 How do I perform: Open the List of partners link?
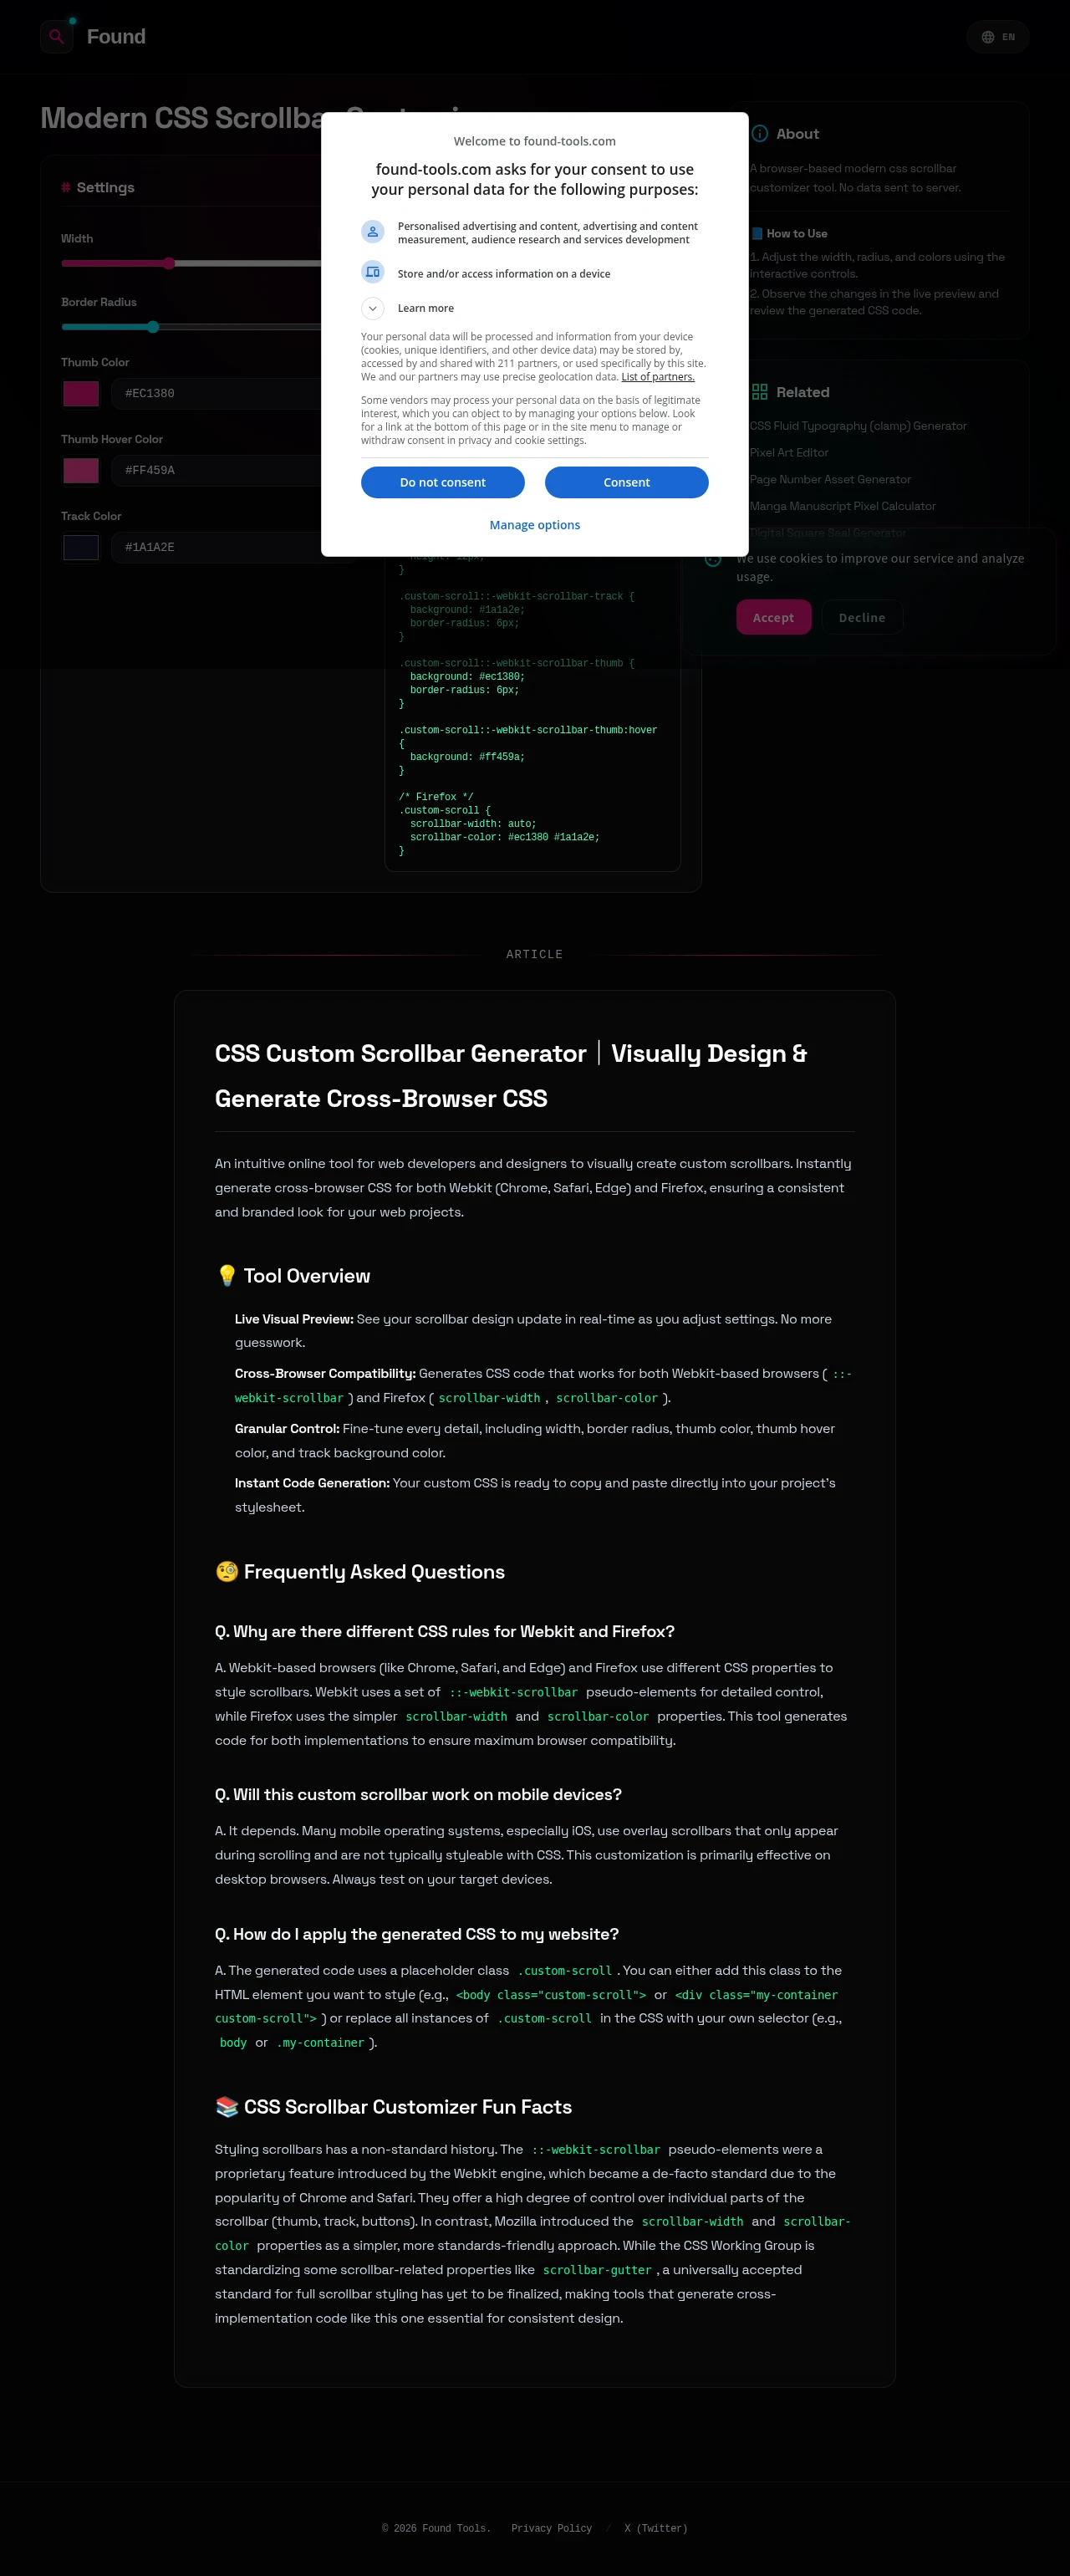657,377
